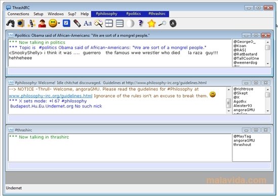This screenshot has width=278, height=196.
Task: Select user Aleister93 in #philosophy list
Action: pyautogui.click(x=243, y=106)
